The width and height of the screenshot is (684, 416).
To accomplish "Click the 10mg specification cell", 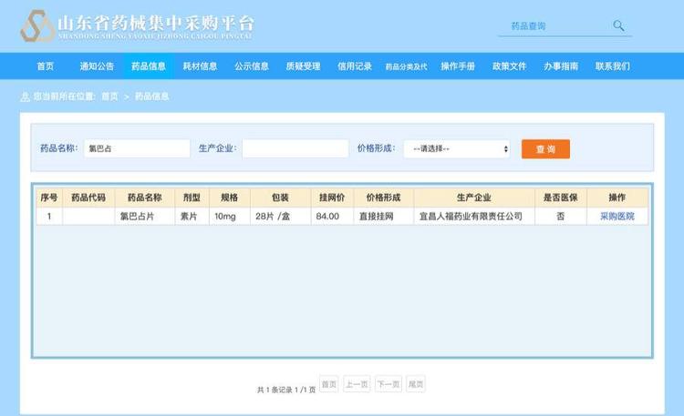I will coord(230,216).
